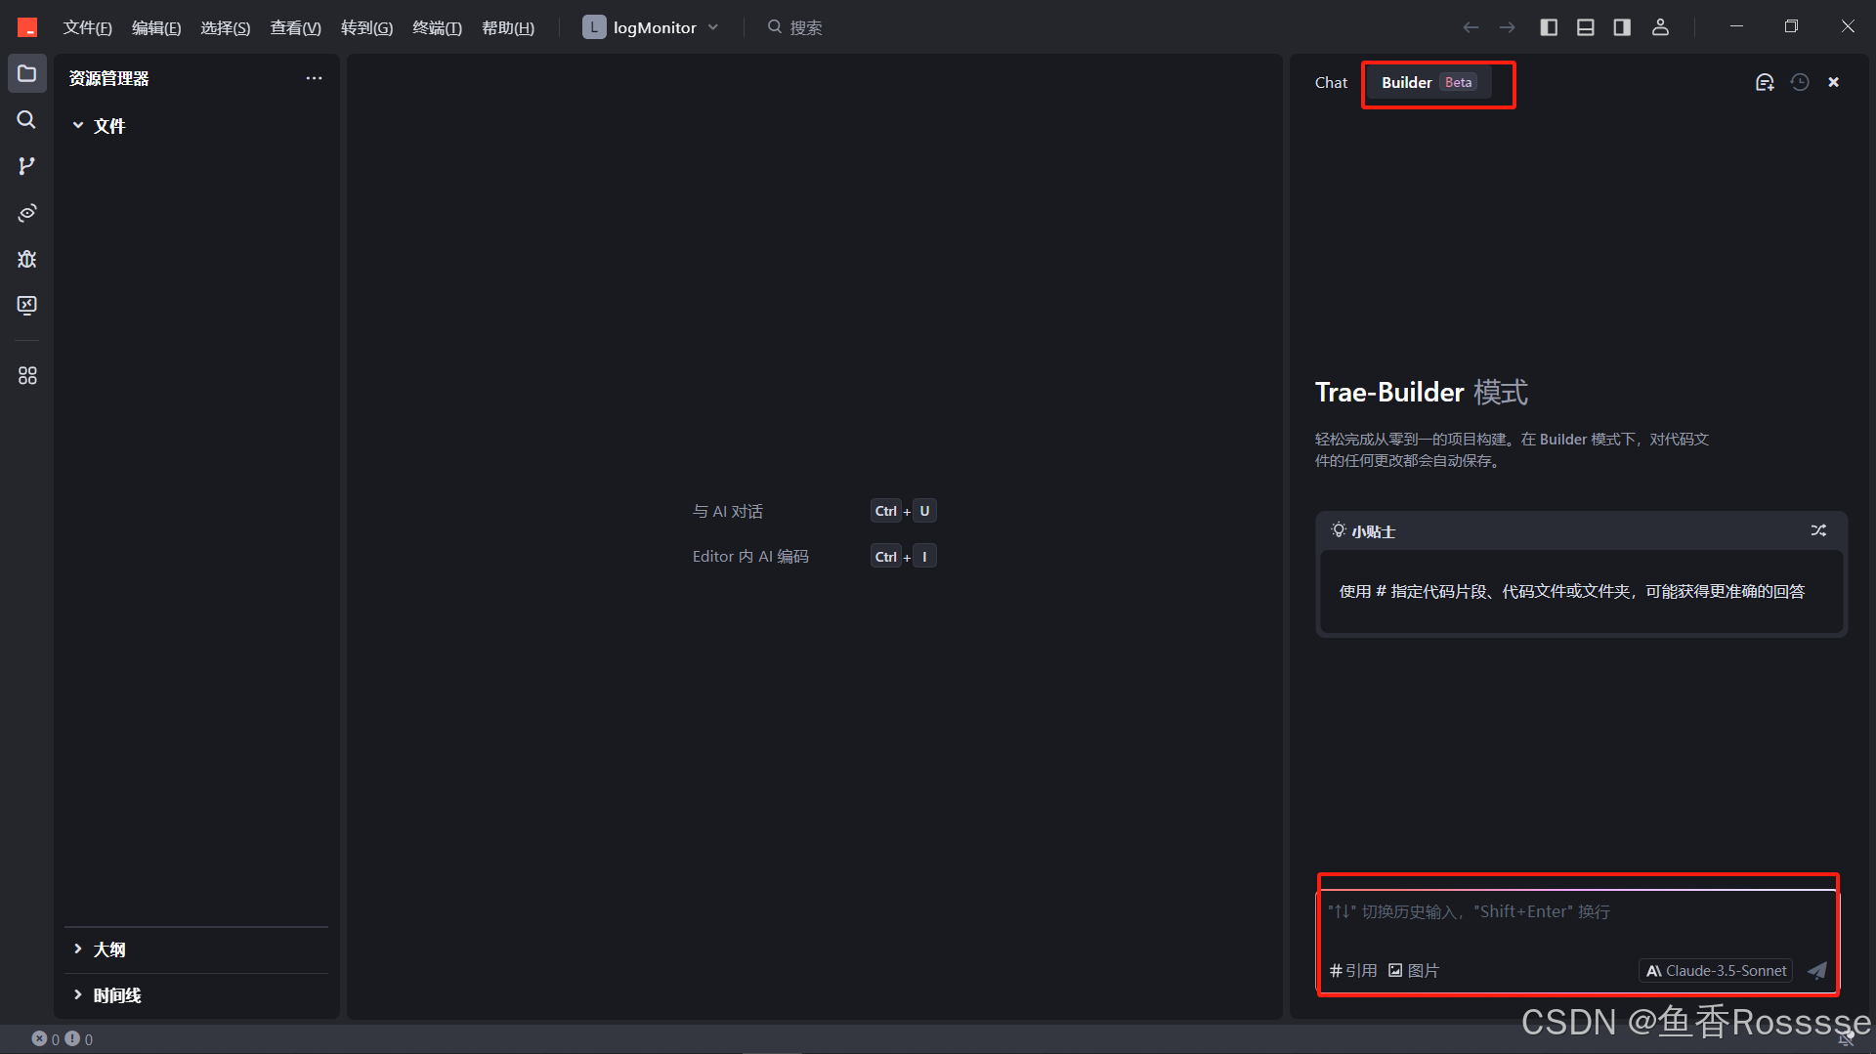Choose model via Claude-3.5-Sonnet selector

(1716, 970)
